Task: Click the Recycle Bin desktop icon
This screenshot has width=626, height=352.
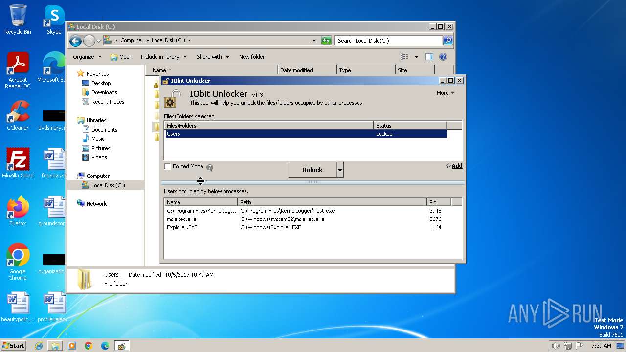Action: click(x=18, y=20)
